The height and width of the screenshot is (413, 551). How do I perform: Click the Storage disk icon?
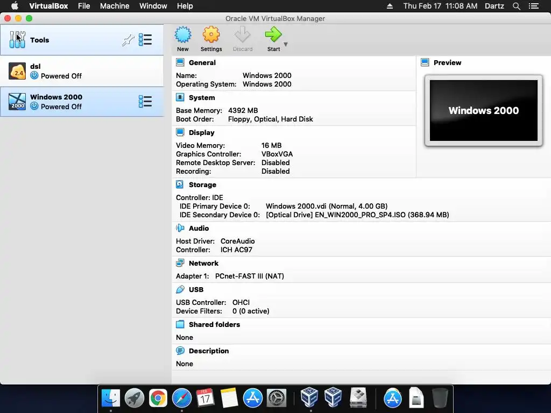(180, 184)
